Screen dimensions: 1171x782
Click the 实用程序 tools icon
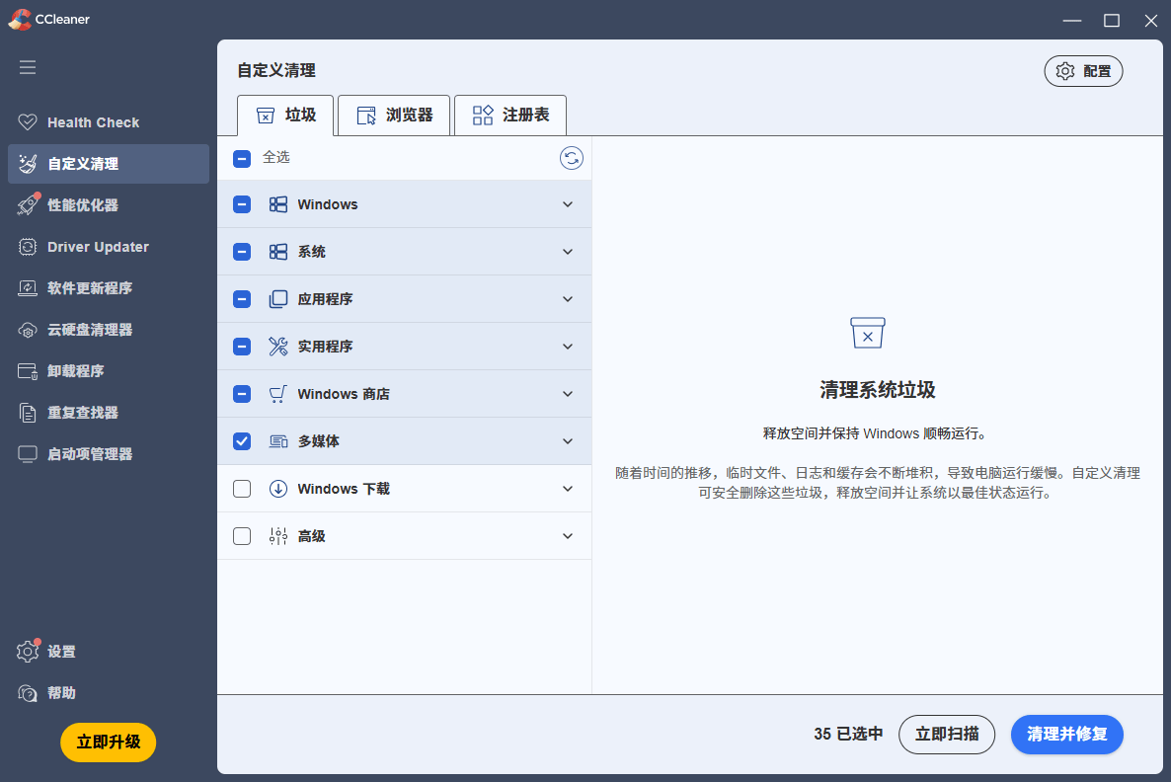tap(277, 346)
